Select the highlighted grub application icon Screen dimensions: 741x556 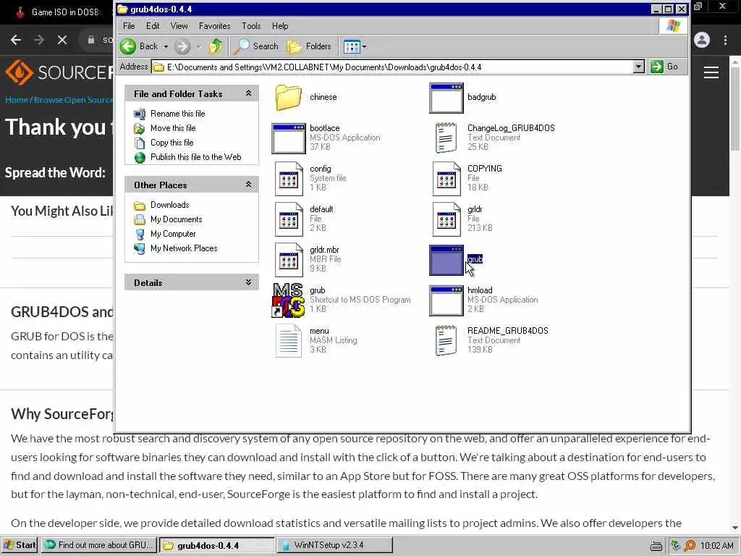[x=446, y=260]
